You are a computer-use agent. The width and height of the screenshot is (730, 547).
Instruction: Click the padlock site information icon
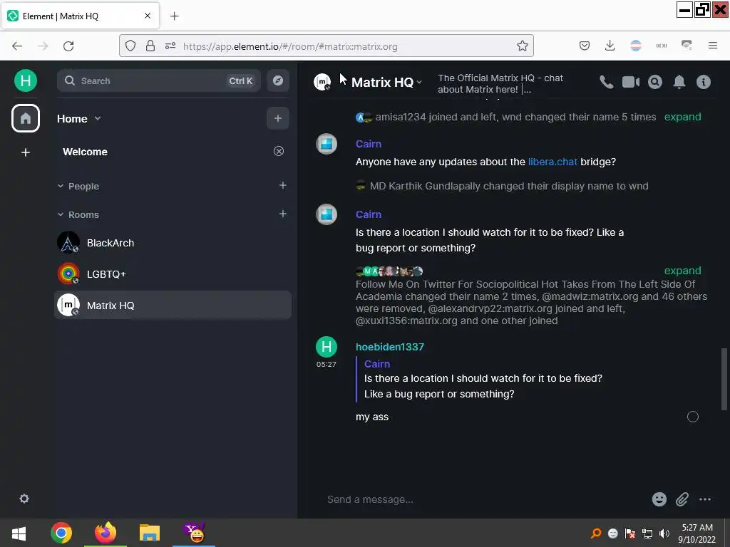[150, 46]
